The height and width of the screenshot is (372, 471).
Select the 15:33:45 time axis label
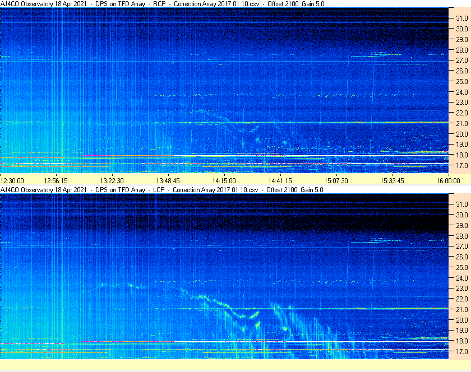(392, 181)
